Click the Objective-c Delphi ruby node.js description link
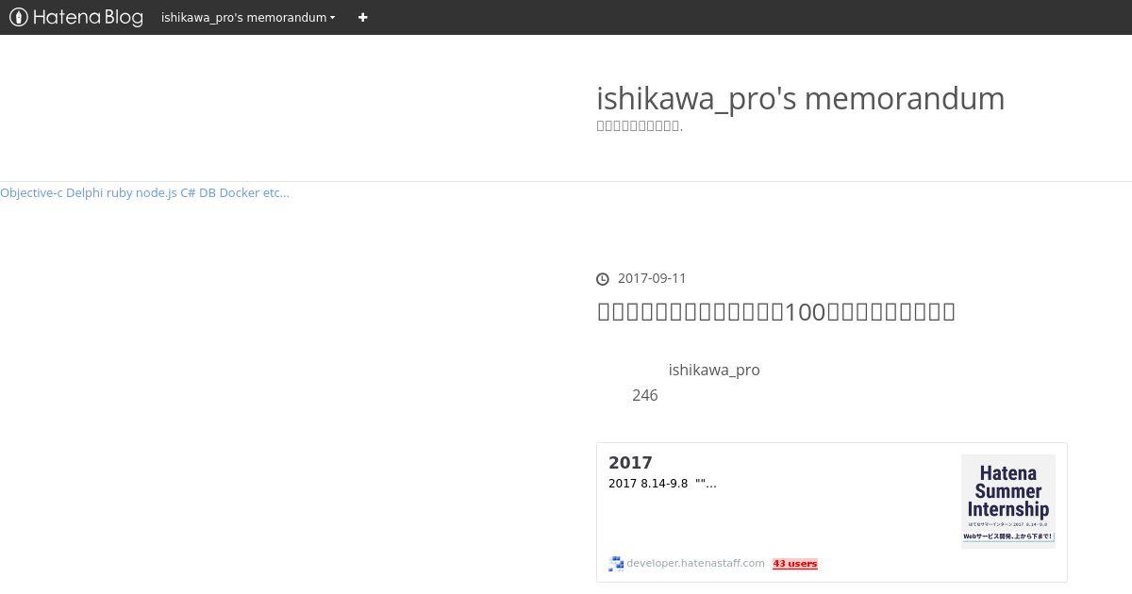Image resolution: width=1132 pixels, height=594 pixels. [144, 192]
